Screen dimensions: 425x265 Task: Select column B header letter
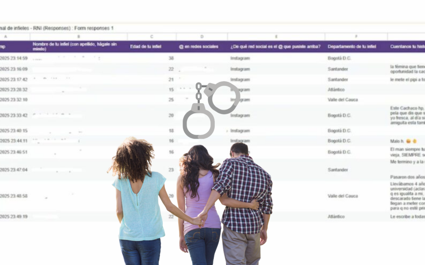[79, 37]
